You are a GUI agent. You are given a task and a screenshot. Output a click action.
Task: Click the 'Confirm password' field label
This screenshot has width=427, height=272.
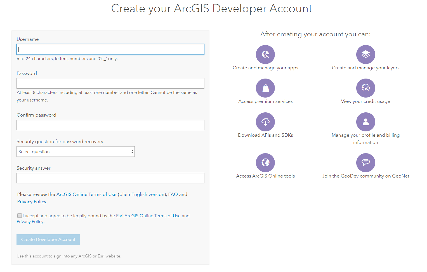tap(36, 115)
